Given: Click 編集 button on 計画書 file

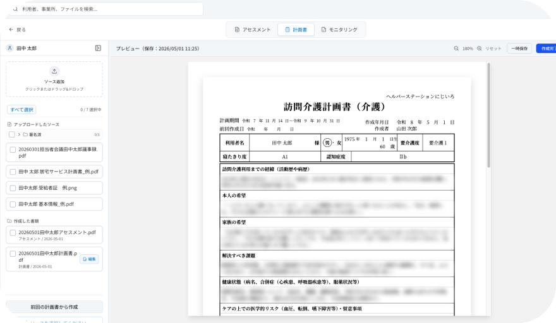Looking at the screenshot, I should point(89,259).
